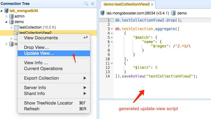Click the testCollection table icon
Screen dimensions: 211x119
(16, 27)
